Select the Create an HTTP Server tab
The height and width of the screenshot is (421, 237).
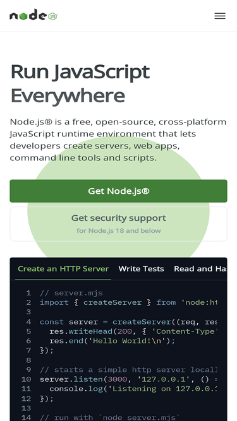click(x=63, y=269)
